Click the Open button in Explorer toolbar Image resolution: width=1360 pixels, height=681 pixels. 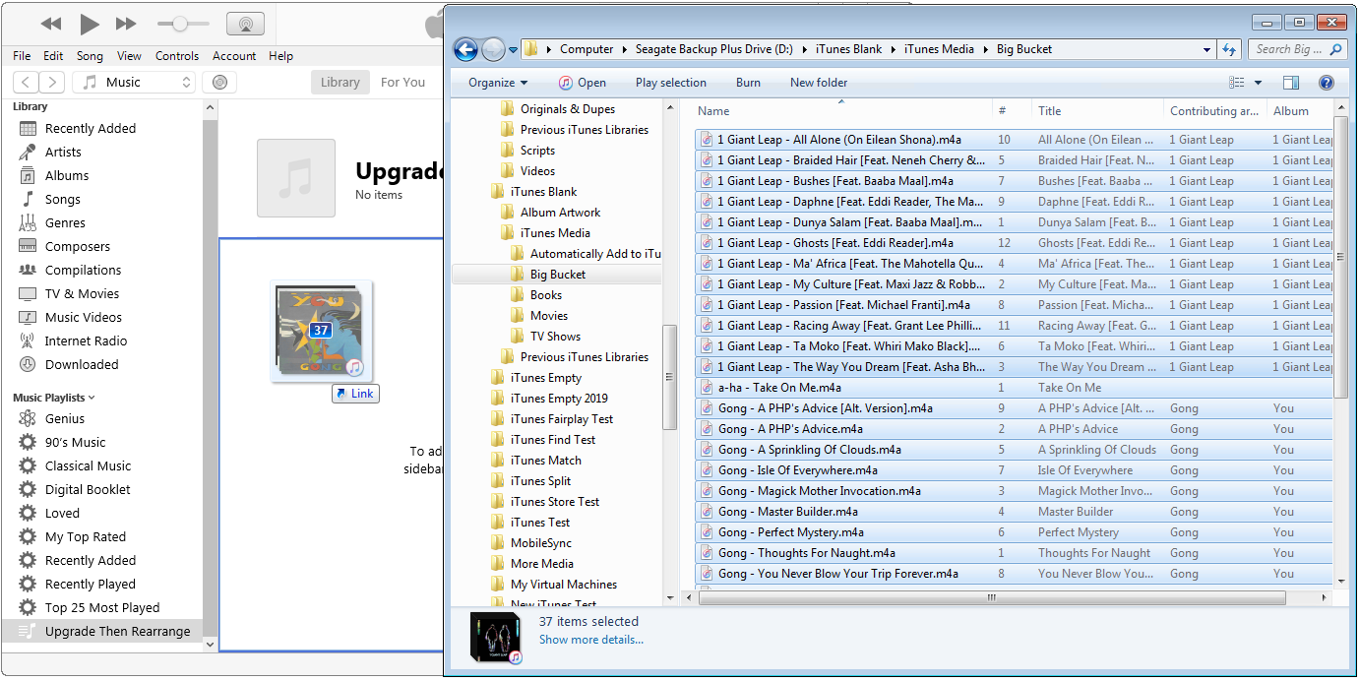pos(583,83)
